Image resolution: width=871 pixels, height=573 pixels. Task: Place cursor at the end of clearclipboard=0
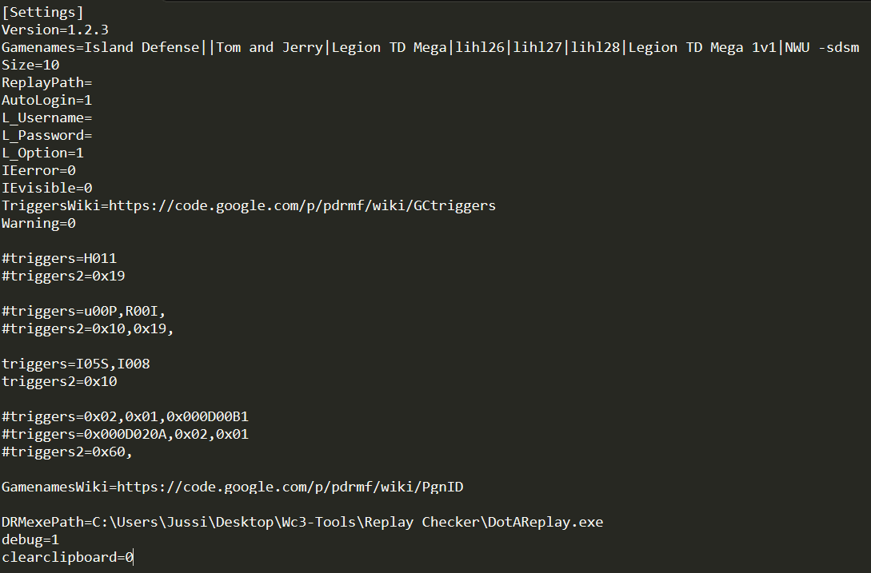tap(134, 557)
